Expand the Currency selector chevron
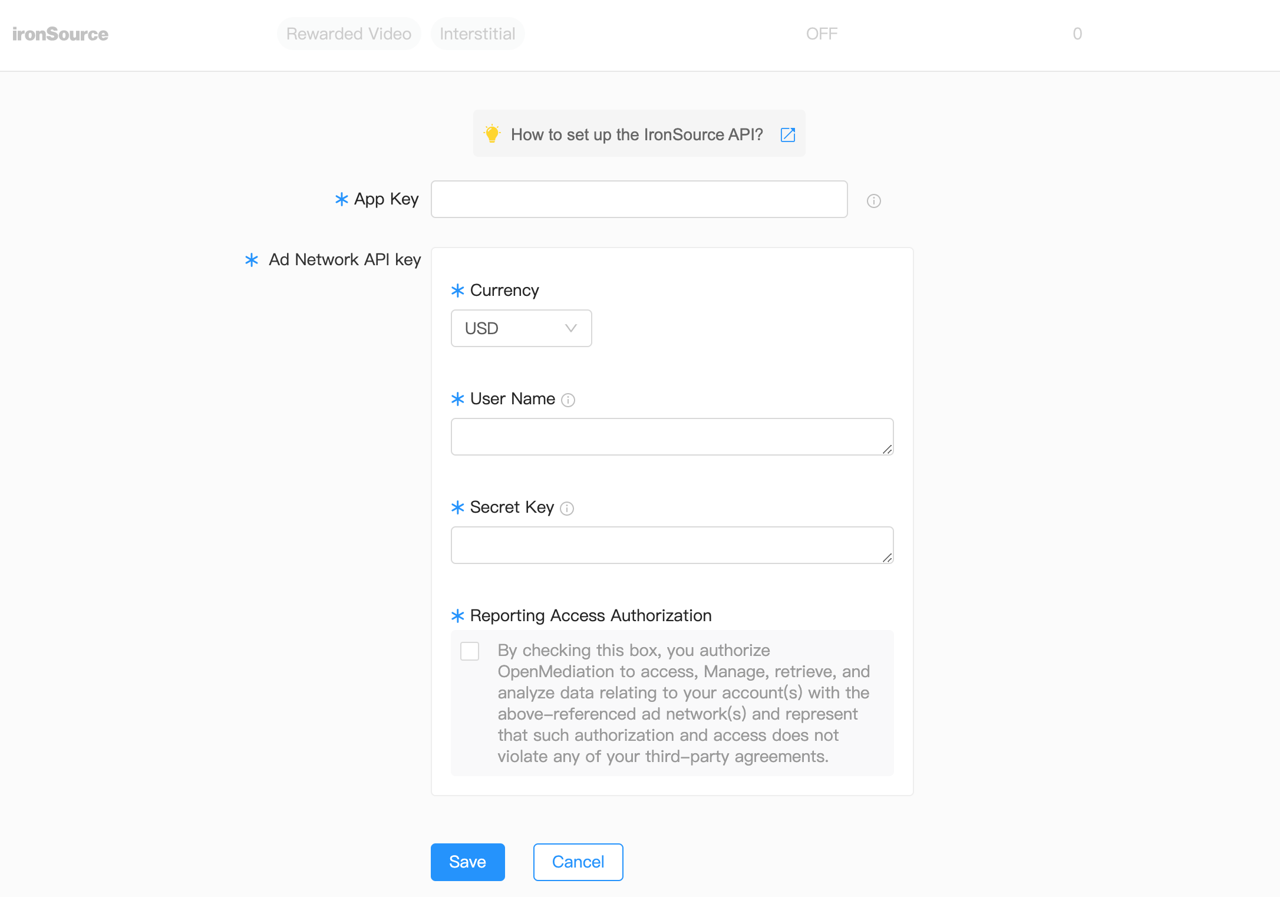The height and width of the screenshot is (897, 1280). coord(569,328)
